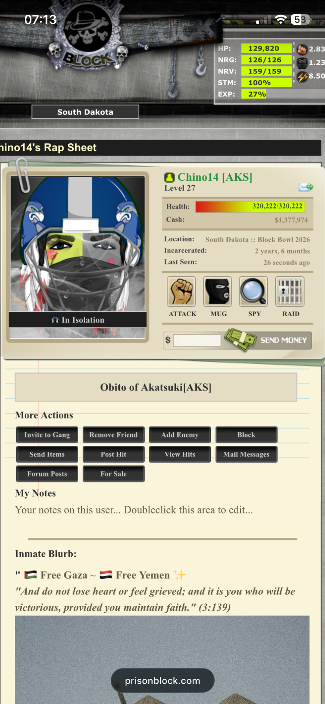Focus the send money amount field
325x704 pixels.
point(197,340)
